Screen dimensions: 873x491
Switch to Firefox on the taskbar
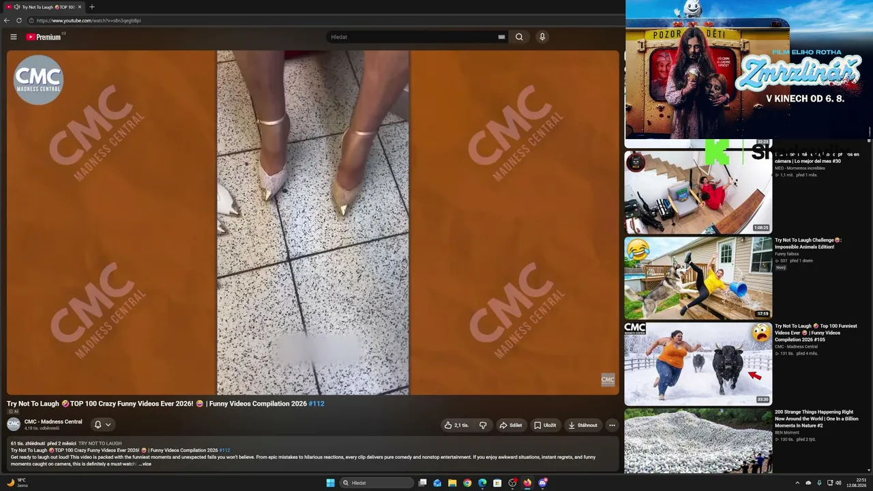(x=527, y=483)
